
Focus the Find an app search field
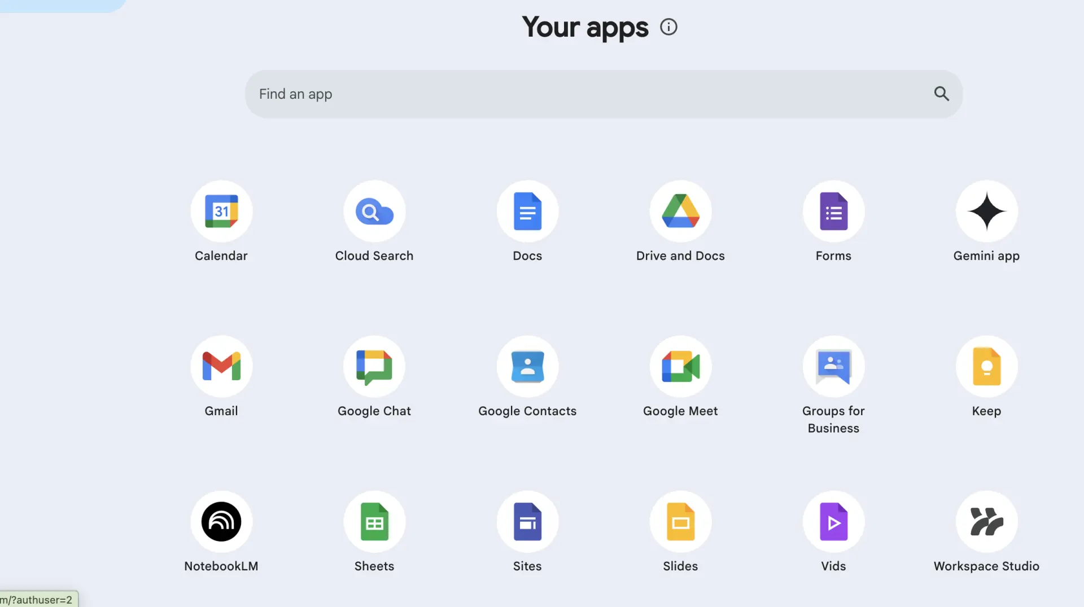(604, 94)
